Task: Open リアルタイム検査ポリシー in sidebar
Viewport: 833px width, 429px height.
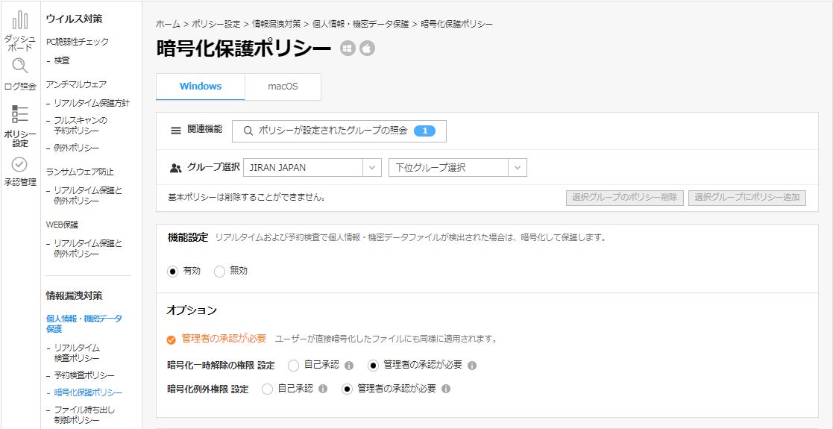Action: [x=77, y=353]
